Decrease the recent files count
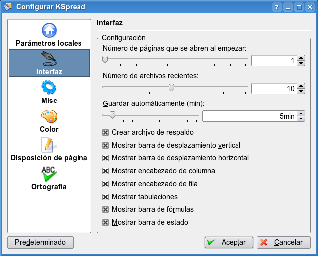Image resolution: width=318 pixels, height=256 pixels. [x=301, y=91]
